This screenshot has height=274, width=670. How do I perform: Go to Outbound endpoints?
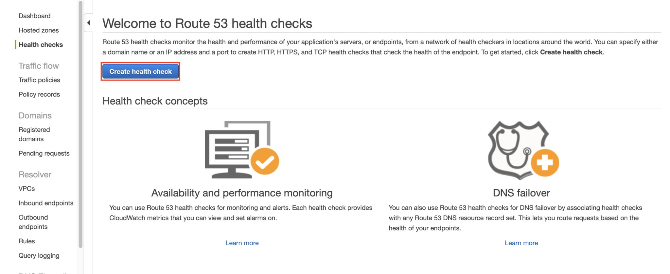click(x=33, y=222)
